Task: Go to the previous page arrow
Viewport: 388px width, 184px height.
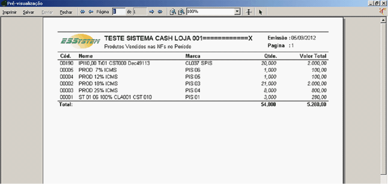Action: pos(91,12)
